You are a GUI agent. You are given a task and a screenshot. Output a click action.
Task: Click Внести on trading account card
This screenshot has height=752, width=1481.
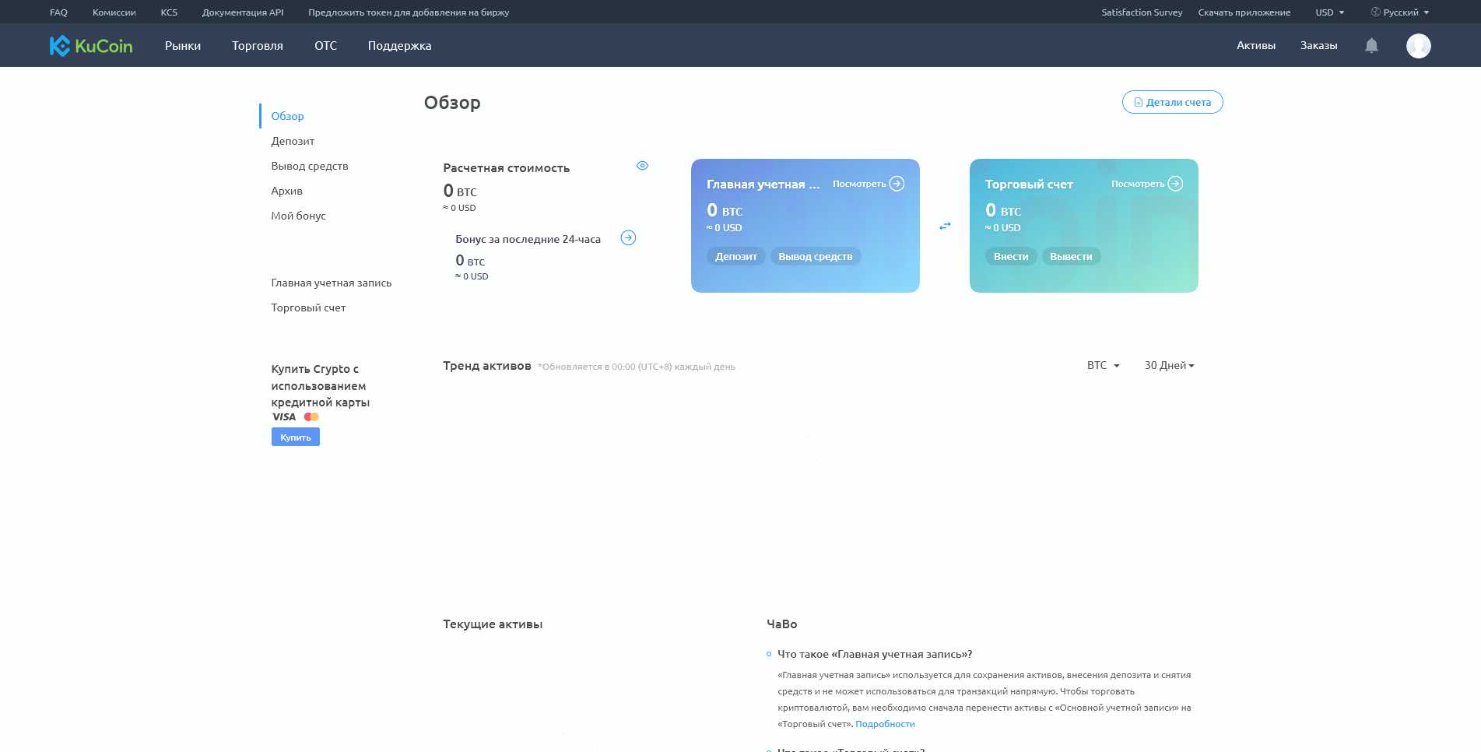pos(1011,256)
